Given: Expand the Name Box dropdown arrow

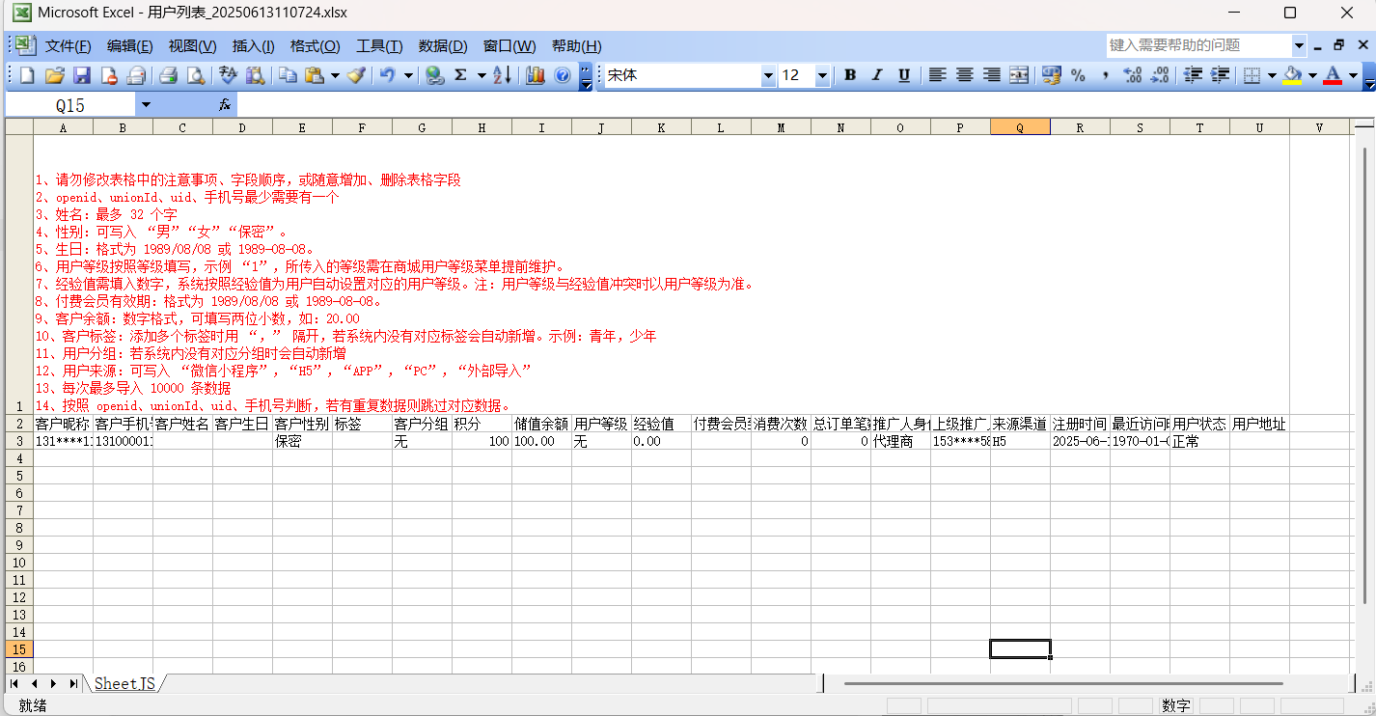Looking at the screenshot, I should (x=146, y=104).
